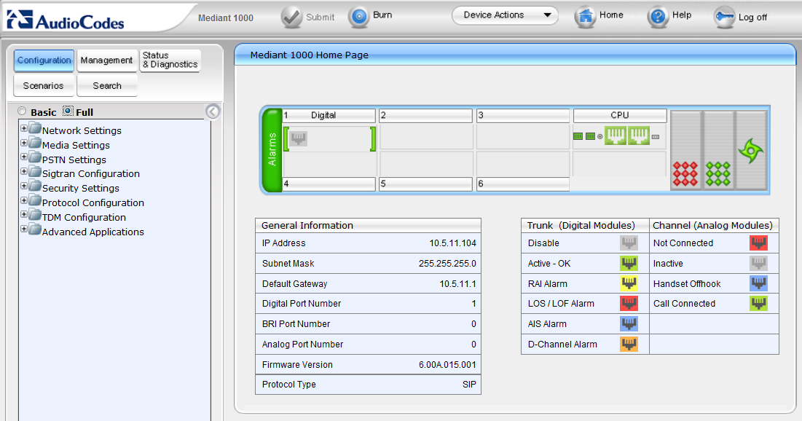Click the Burn icon in toolbar
This screenshot has height=421, width=802.
pos(358,17)
